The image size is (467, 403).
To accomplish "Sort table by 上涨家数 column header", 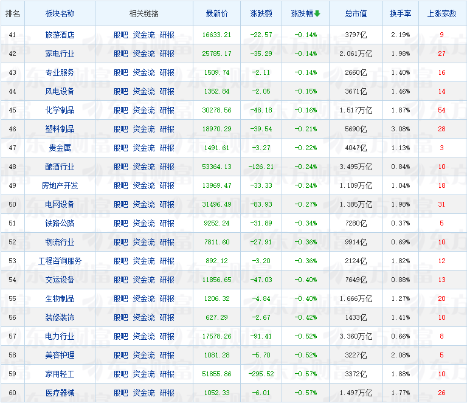I will (x=442, y=13).
